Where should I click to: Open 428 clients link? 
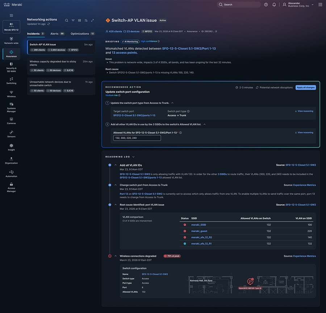[114, 32]
